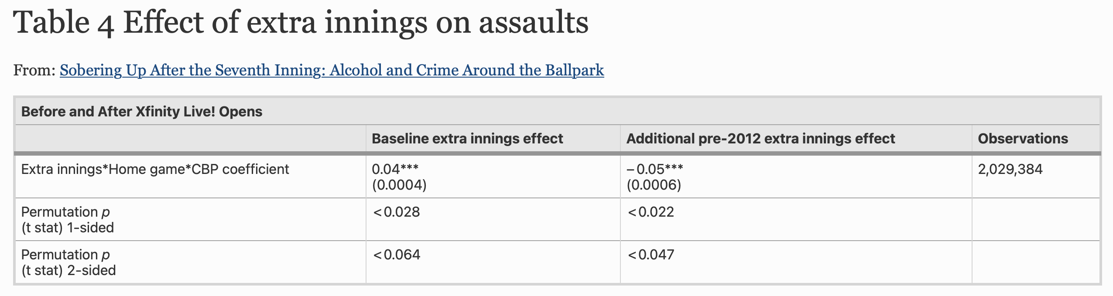Select the 'Baseline extra innings effect' column header
The width and height of the screenshot is (1113, 296).
pos(467,139)
